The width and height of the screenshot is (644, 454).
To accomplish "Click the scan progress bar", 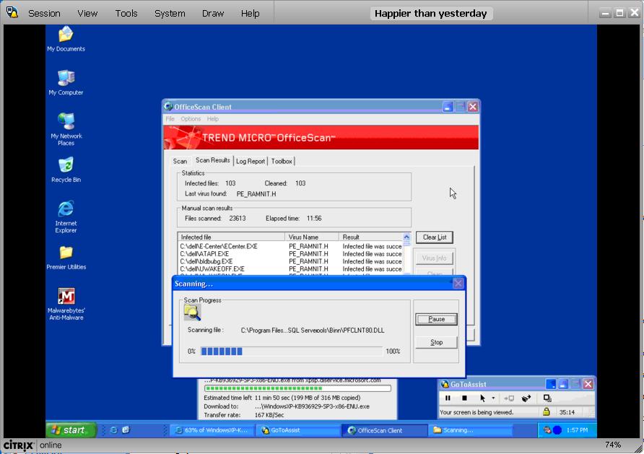I will coord(292,352).
